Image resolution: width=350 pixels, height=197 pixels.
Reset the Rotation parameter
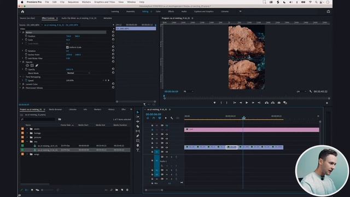[113, 51]
